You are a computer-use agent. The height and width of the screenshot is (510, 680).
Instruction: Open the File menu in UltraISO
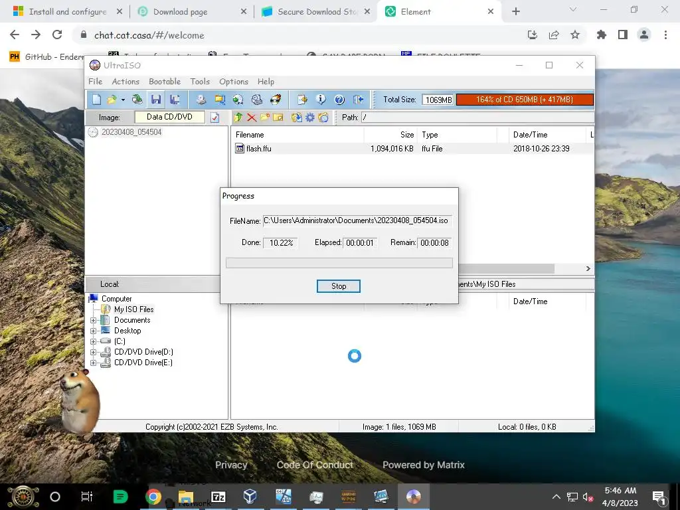96,82
